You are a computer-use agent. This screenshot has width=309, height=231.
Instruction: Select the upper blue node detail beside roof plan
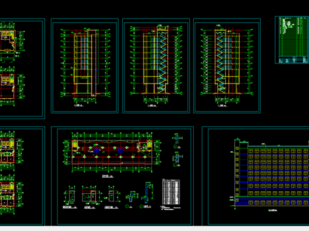click(177, 141)
